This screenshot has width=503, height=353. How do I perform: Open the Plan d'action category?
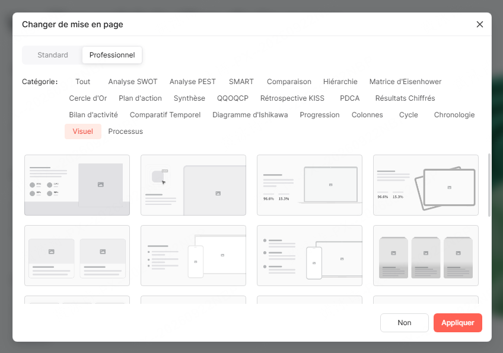(x=140, y=98)
